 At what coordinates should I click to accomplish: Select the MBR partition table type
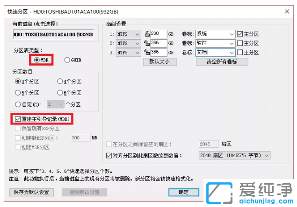[x=36, y=60]
